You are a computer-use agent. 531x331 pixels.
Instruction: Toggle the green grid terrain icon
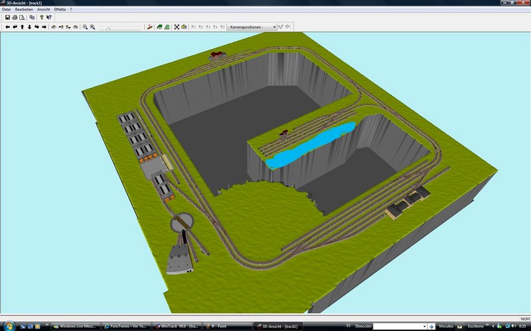click(x=167, y=26)
